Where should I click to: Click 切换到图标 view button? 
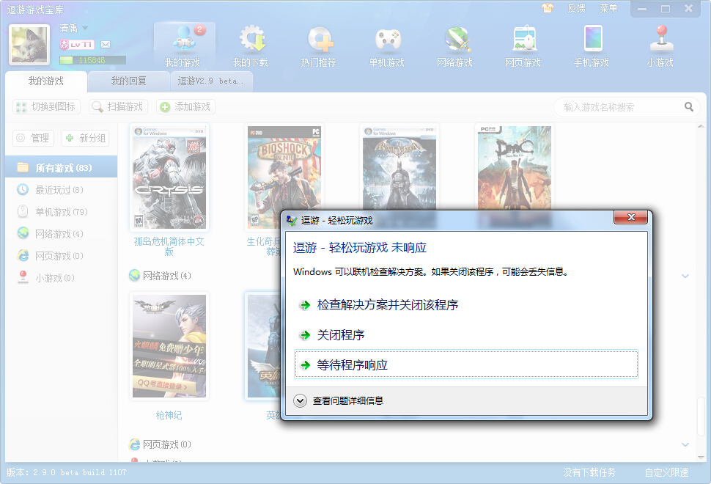pos(46,106)
